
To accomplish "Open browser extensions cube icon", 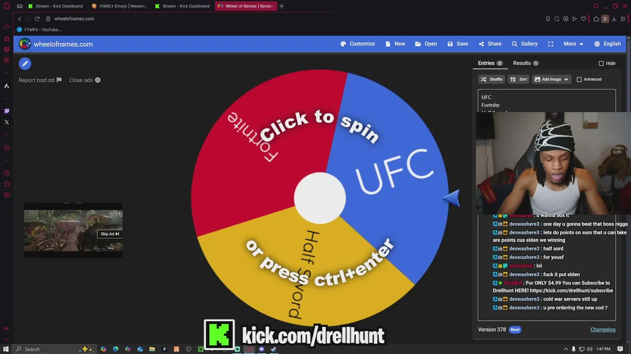I will point(596,19).
